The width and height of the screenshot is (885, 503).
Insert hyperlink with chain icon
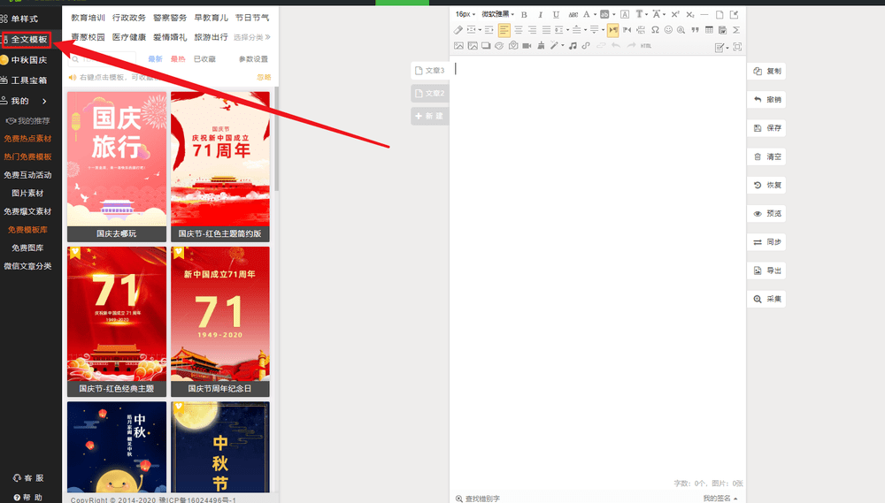click(585, 46)
